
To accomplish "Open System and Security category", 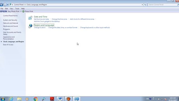I will point(10,20).
